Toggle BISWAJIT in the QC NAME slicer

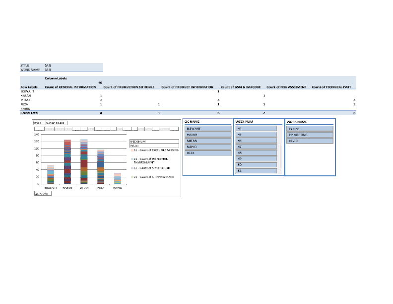208,129
